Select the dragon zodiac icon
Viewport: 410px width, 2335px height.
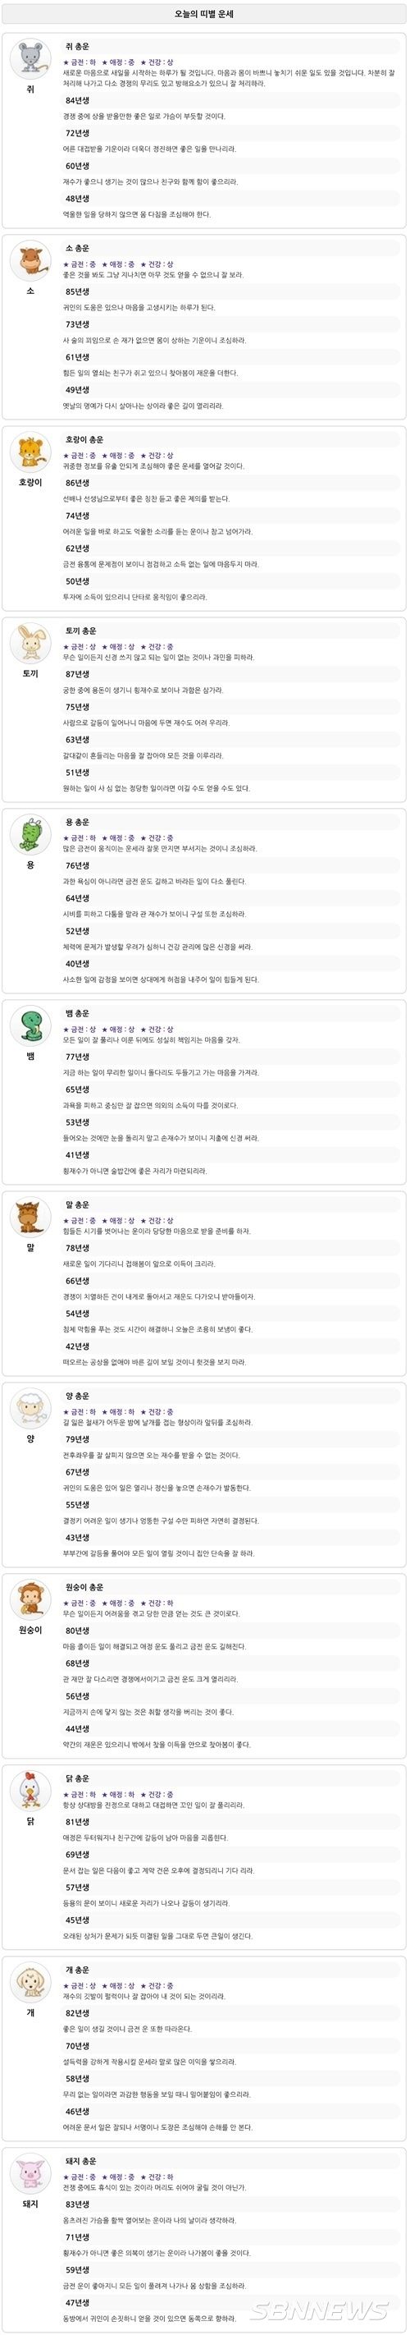pos(30,835)
